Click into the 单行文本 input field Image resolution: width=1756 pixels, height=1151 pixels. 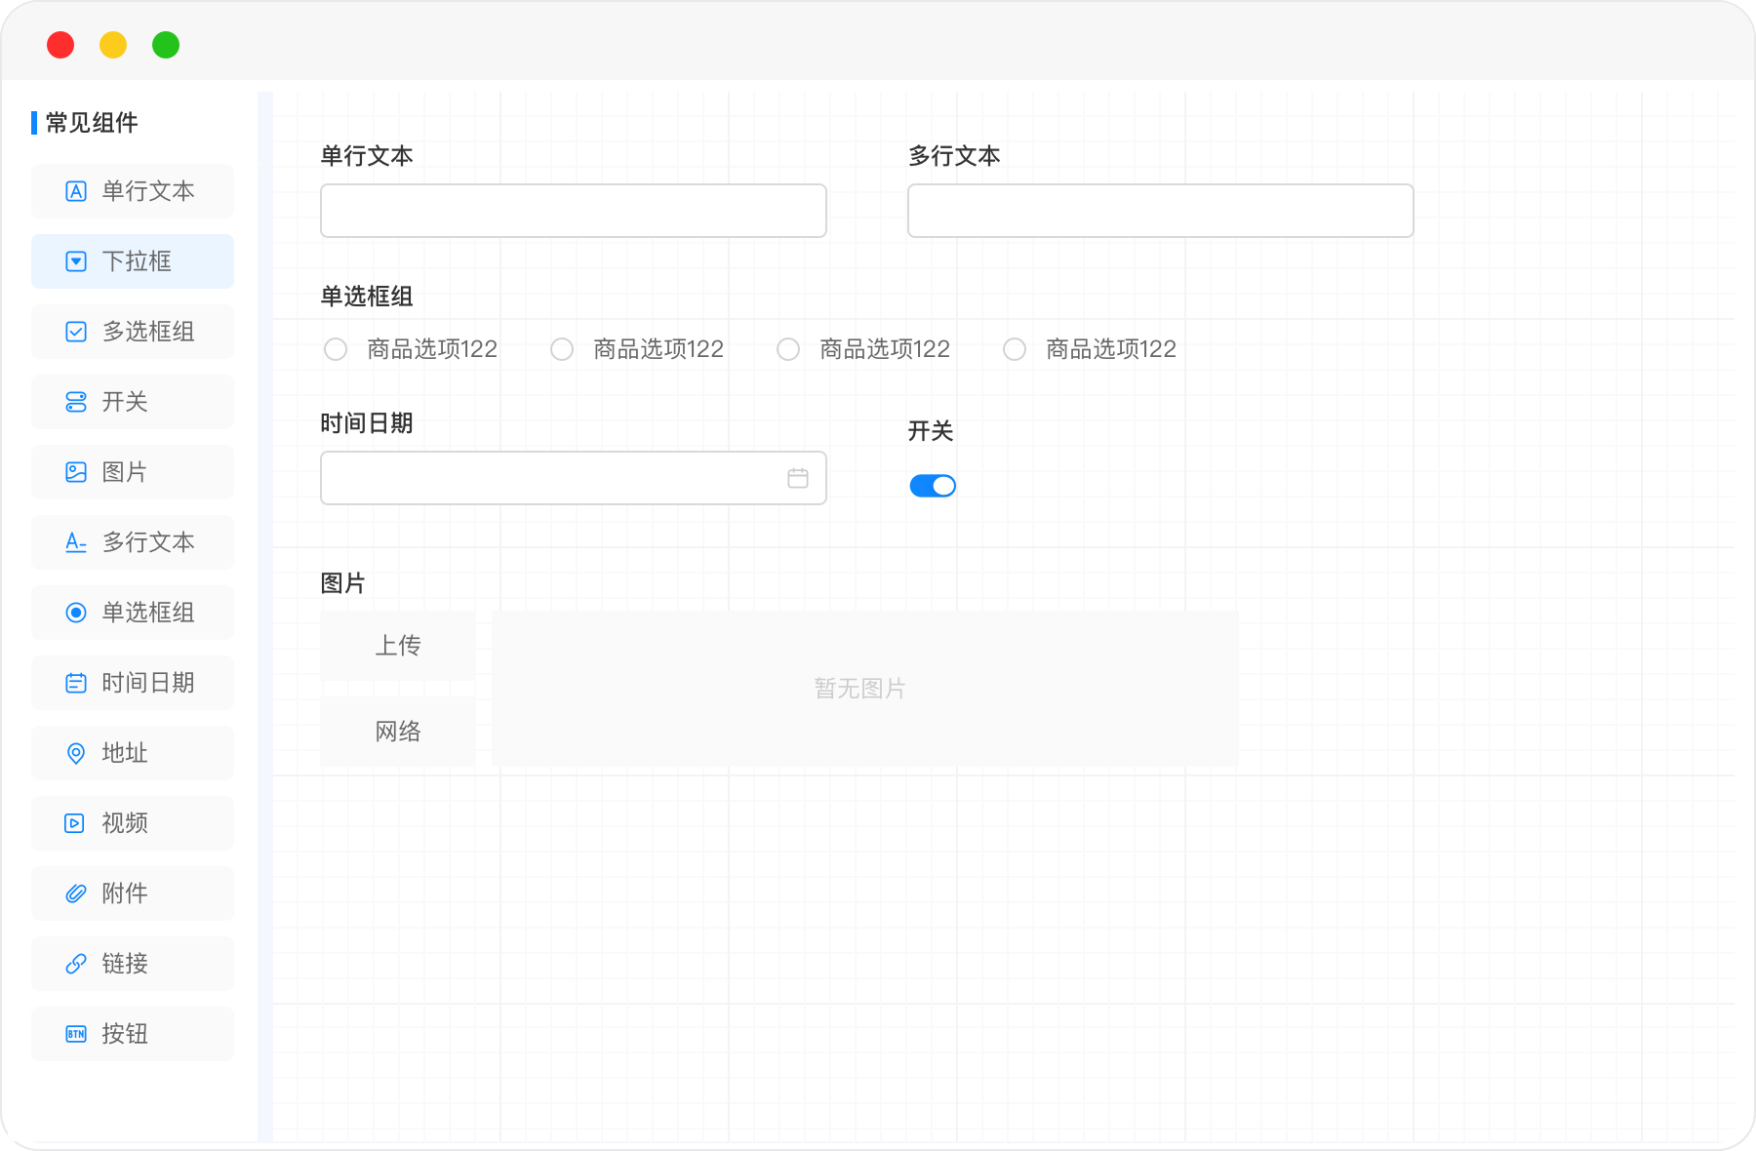click(x=574, y=211)
